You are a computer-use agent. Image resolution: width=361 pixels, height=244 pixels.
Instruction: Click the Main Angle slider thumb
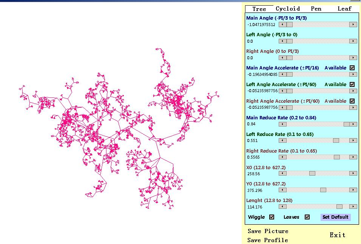(289, 25)
